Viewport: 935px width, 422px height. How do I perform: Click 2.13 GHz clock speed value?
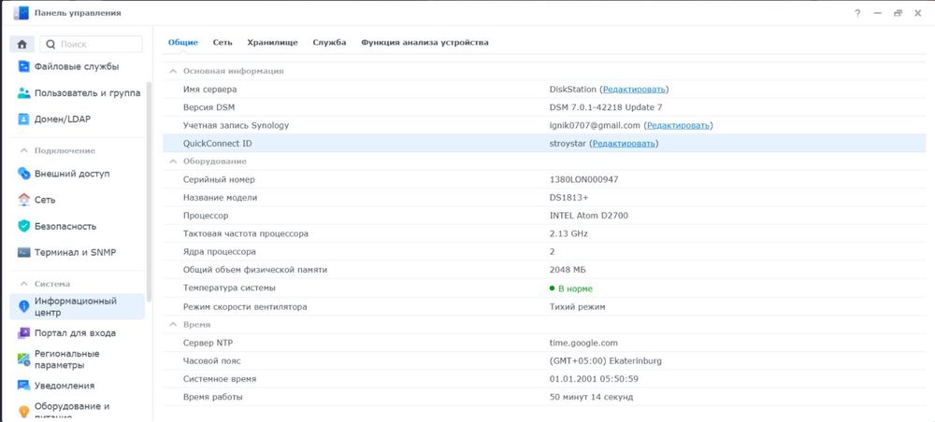point(568,234)
